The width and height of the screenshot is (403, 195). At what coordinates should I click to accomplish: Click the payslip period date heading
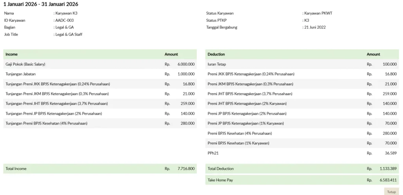click(x=41, y=4)
